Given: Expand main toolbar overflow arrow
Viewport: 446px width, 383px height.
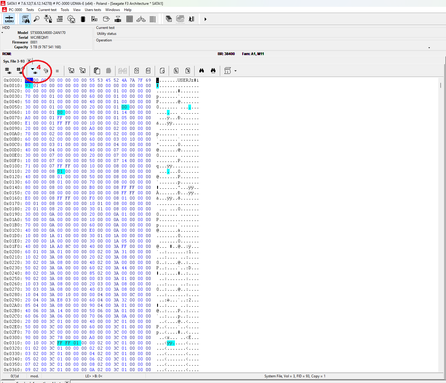Looking at the screenshot, I should click(x=205, y=19).
